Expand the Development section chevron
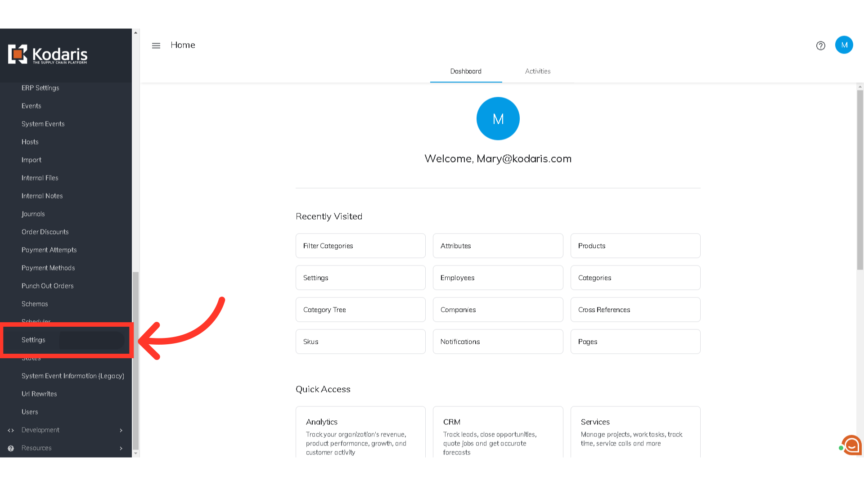864x486 pixels. (x=121, y=430)
